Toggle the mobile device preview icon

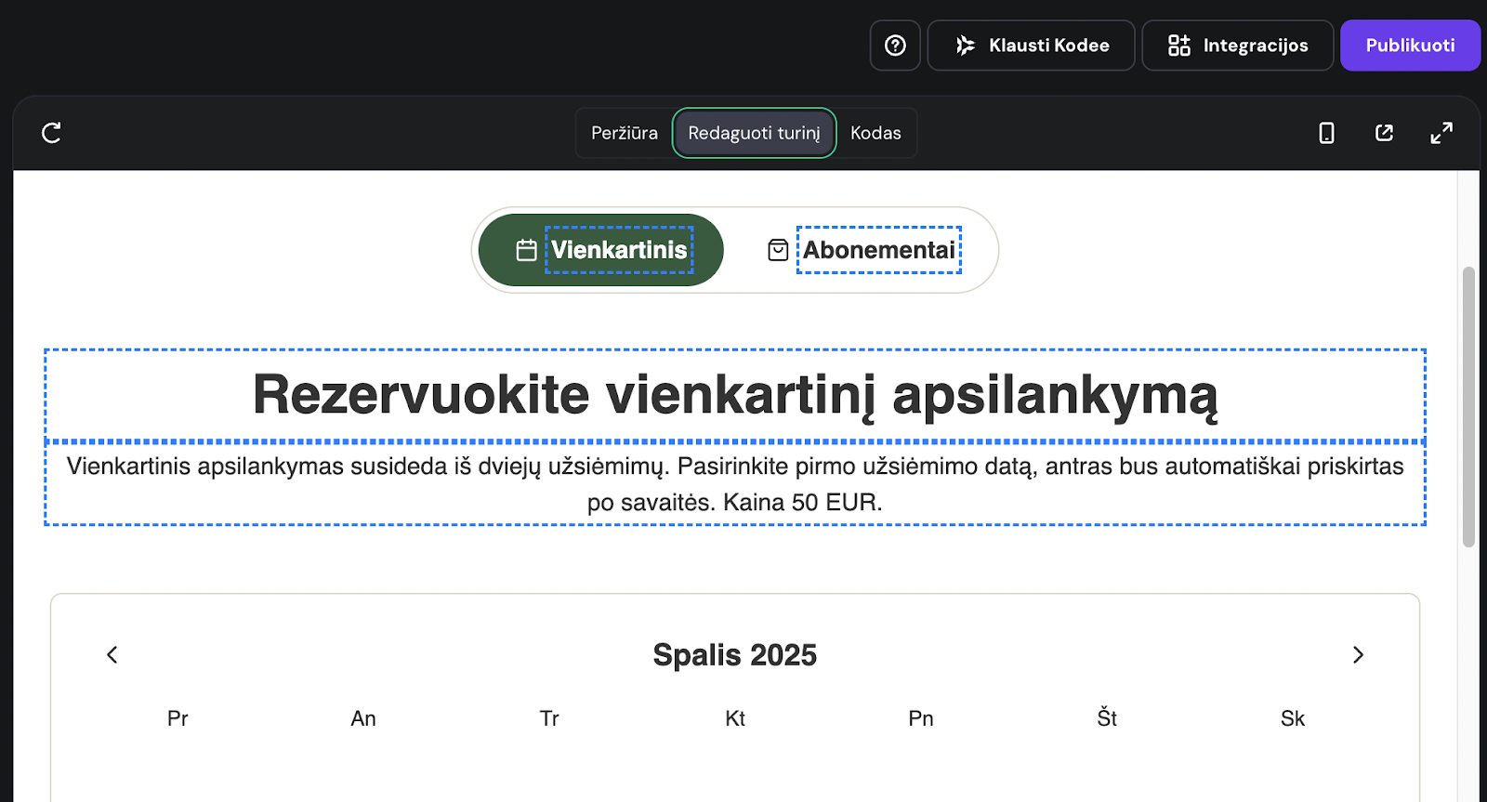[1326, 133]
